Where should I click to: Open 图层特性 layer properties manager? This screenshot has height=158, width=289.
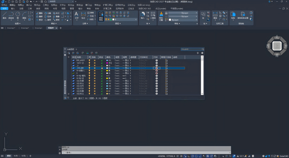101,16
